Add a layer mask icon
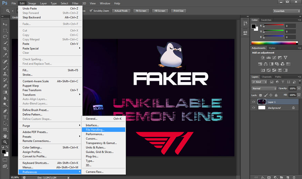302x179 pixels. click(269, 177)
